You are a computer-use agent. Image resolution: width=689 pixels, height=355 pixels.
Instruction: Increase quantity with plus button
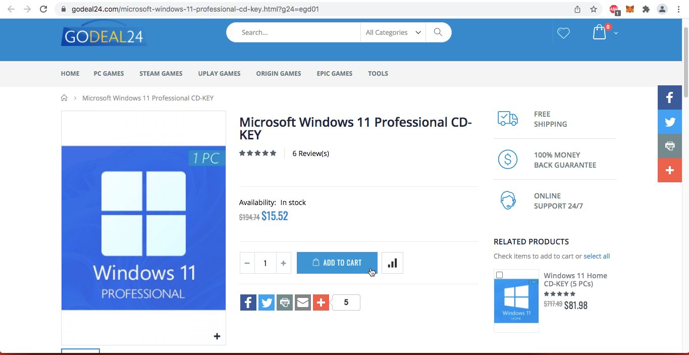(284, 263)
